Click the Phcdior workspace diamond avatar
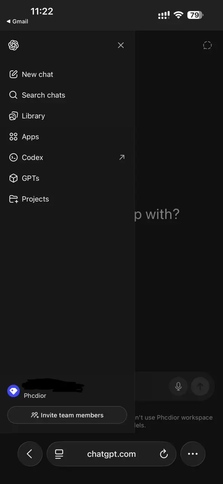This screenshot has height=484, width=223. point(14,391)
